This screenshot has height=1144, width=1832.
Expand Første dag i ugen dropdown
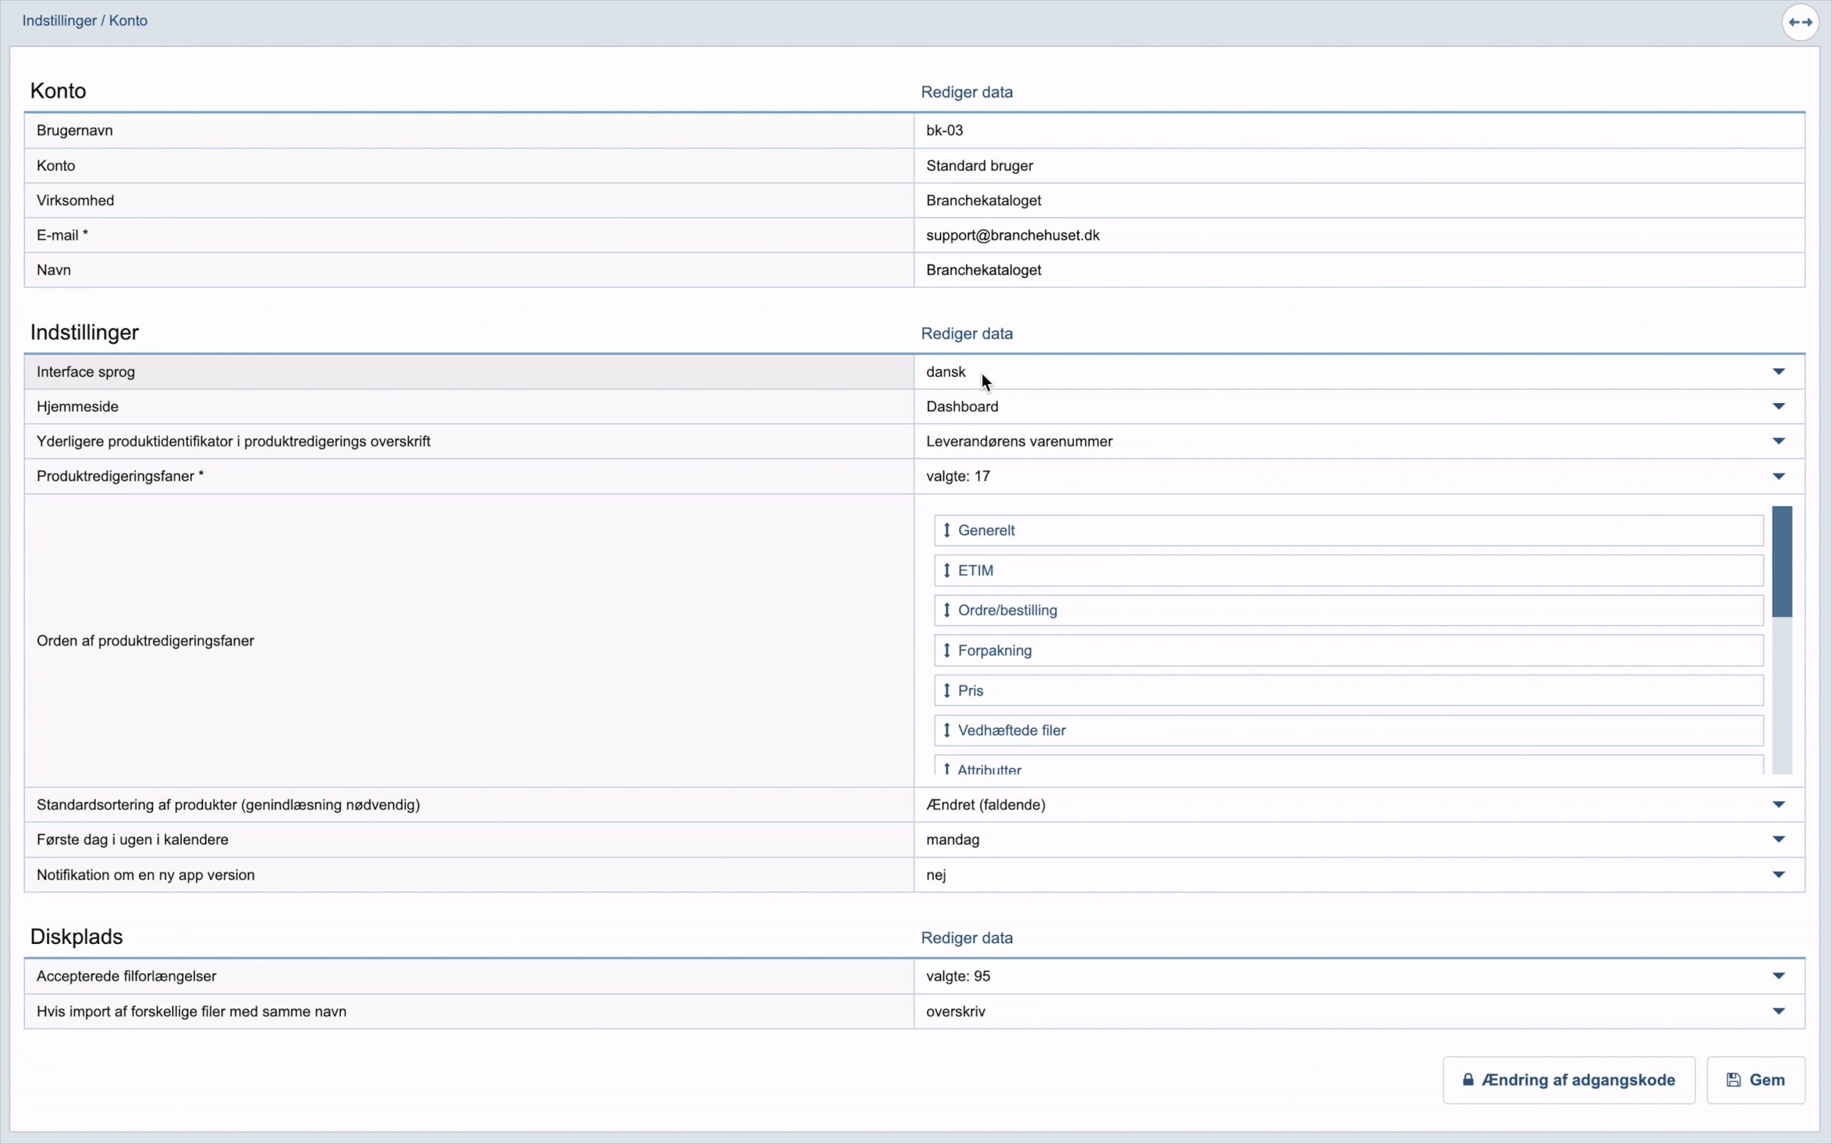pyautogui.click(x=1779, y=840)
